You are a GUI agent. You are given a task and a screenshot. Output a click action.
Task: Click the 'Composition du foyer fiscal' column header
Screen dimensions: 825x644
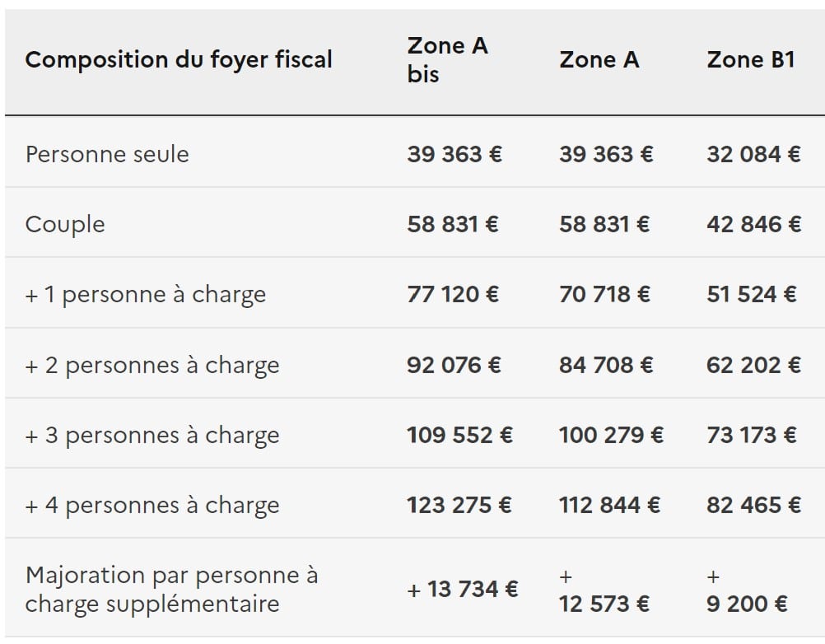tap(179, 60)
